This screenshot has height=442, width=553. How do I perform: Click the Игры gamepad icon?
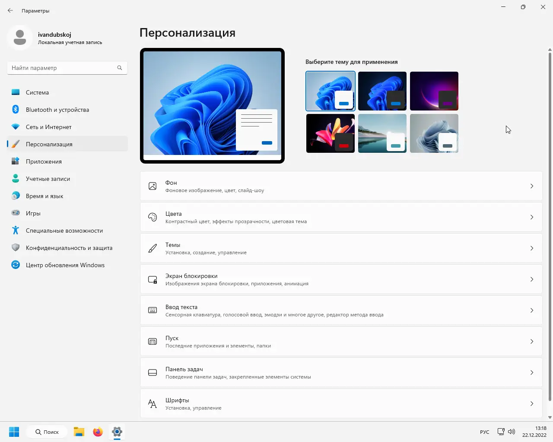click(15, 213)
